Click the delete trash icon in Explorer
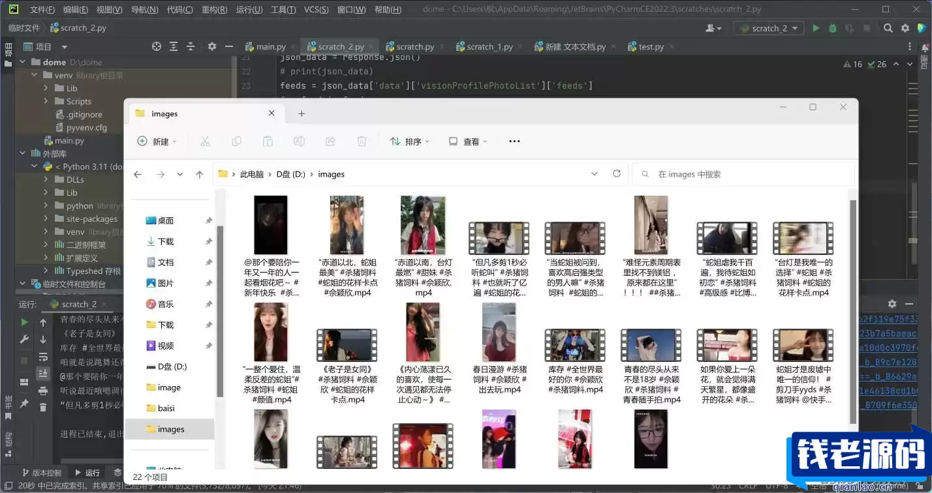This screenshot has height=493, width=932. 362,142
